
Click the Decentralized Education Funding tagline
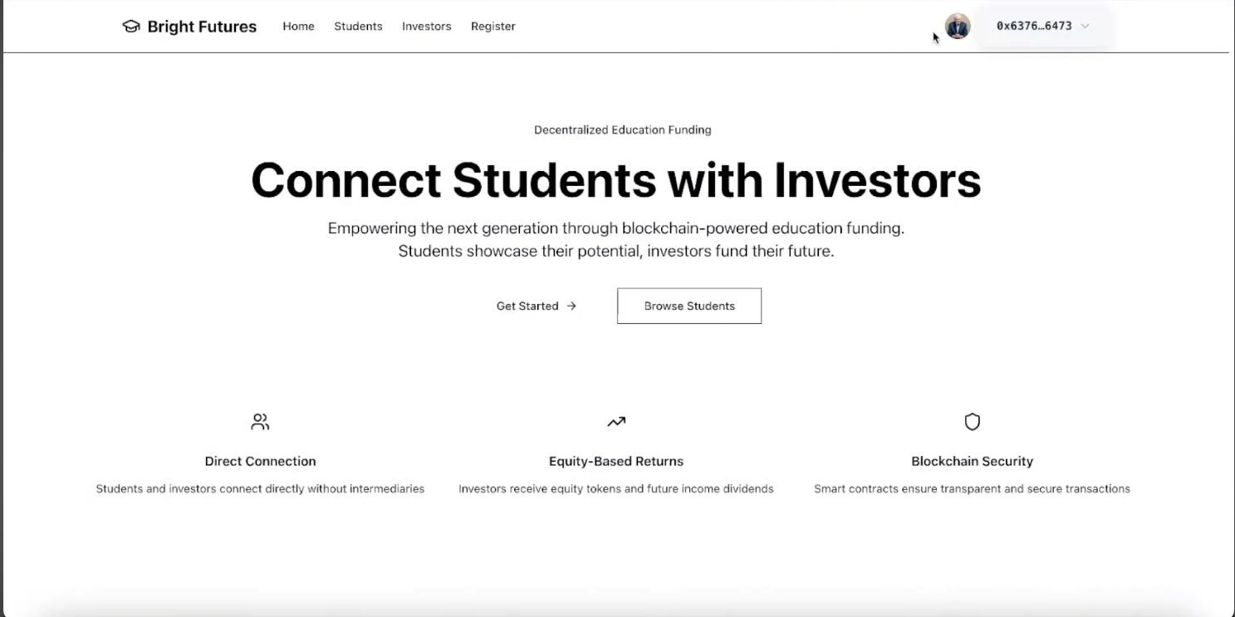(x=622, y=130)
